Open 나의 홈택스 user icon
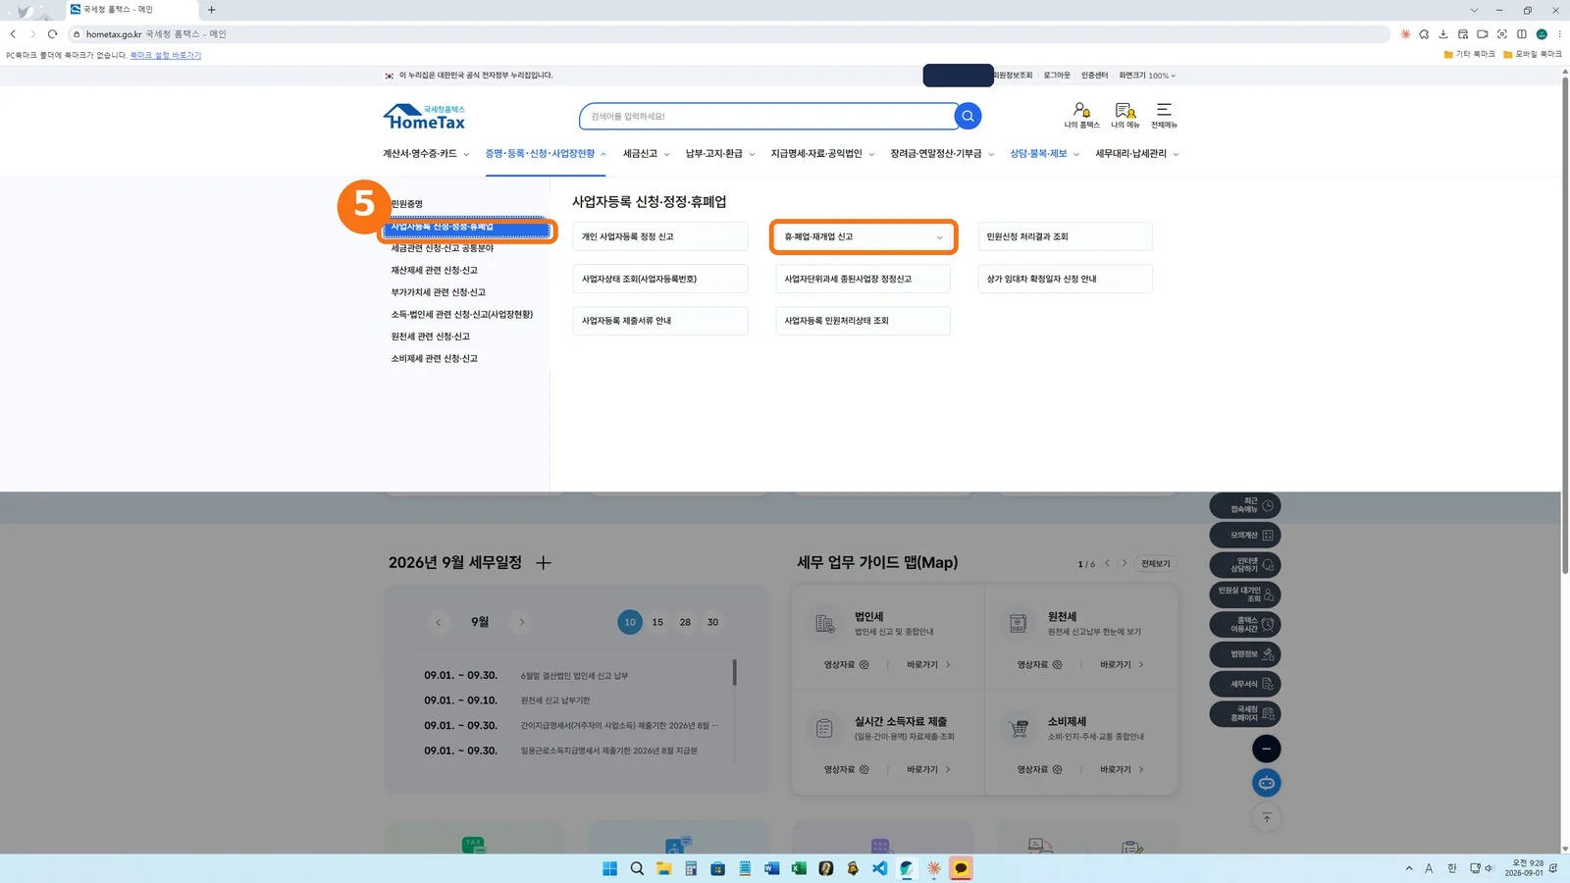Viewport: 1570px width, 883px height. 1081,115
